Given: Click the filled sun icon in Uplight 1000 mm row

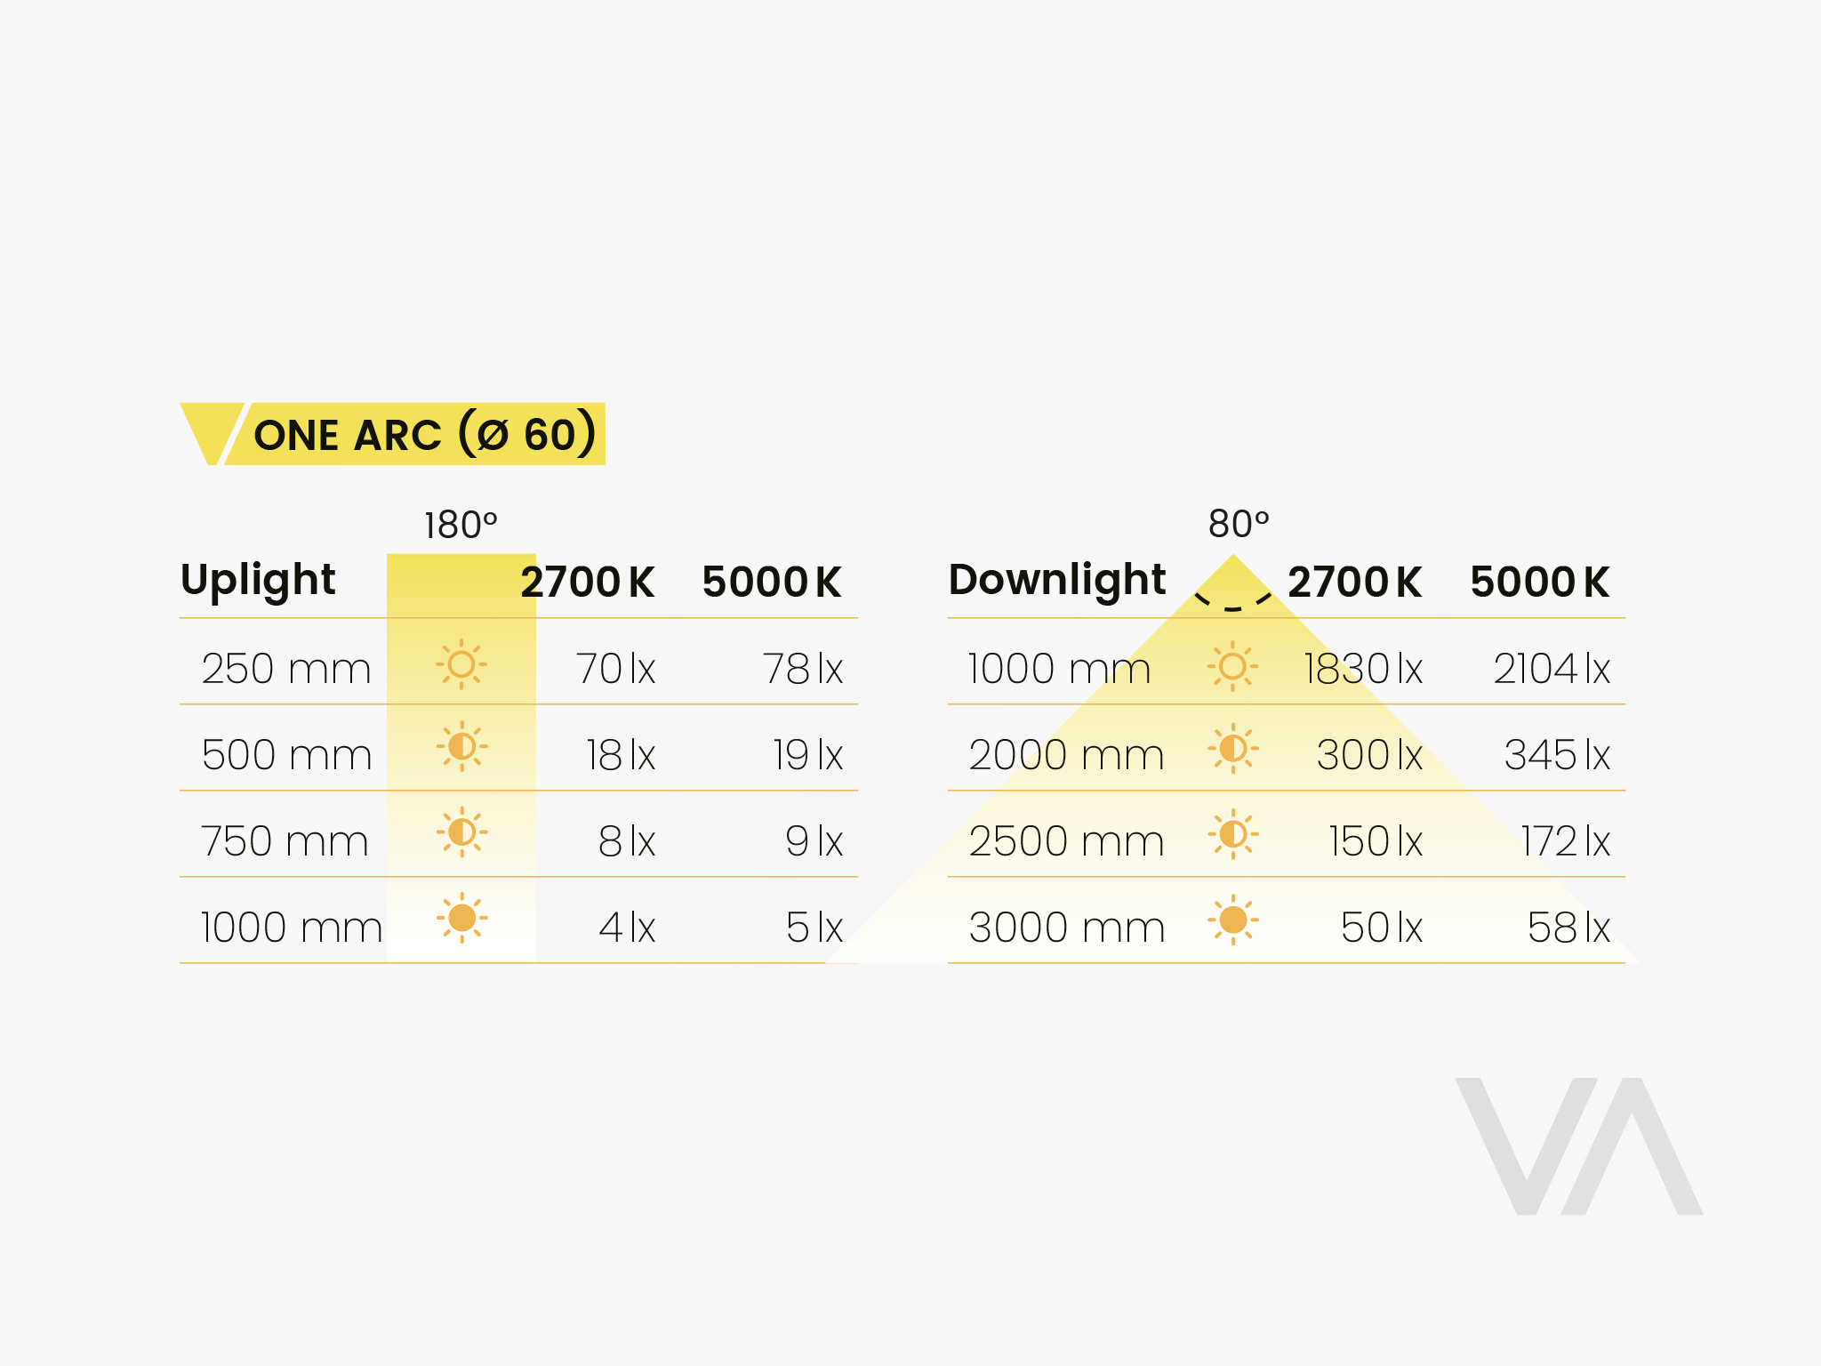Looking at the screenshot, I should point(461,918).
